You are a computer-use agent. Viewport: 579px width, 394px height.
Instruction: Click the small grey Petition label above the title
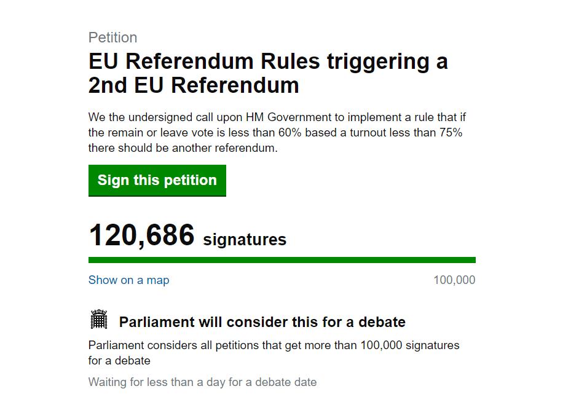point(112,37)
